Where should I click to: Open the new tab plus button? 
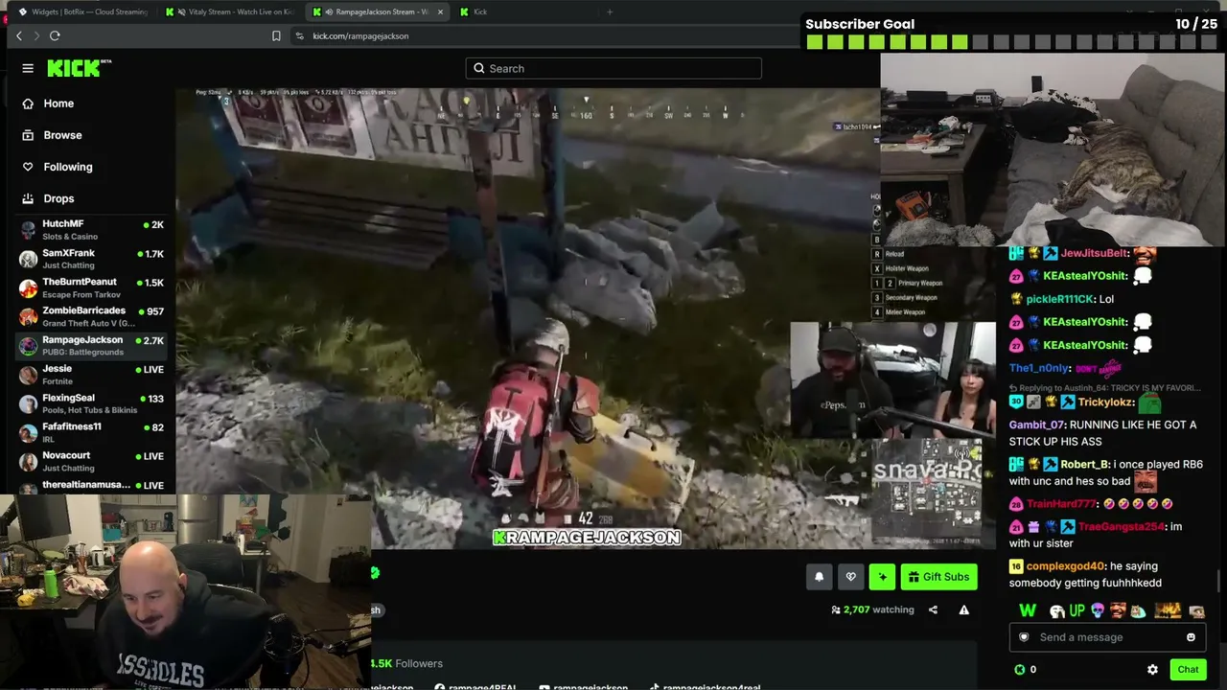tap(610, 11)
